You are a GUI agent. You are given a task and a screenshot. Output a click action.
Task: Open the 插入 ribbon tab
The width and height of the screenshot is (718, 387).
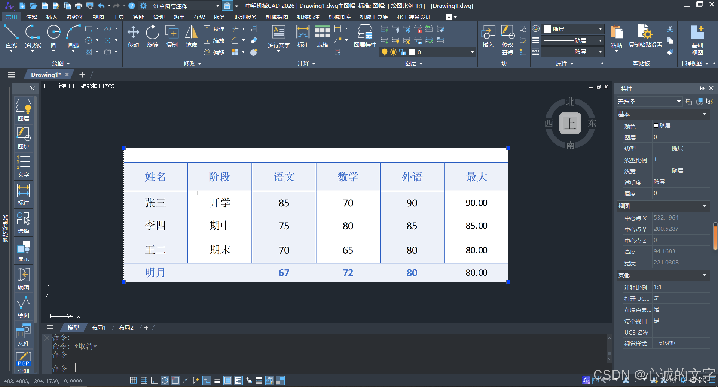52,17
